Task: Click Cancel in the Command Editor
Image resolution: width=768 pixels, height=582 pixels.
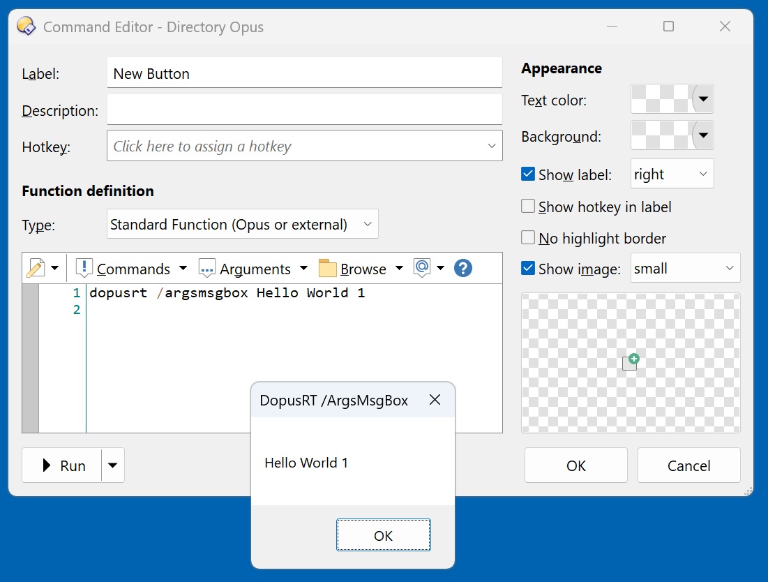Action: coord(688,465)
